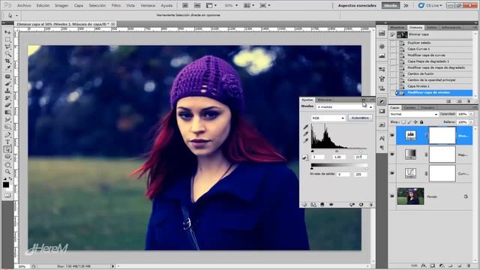Hide the Fondo layer

click(392, 196)
